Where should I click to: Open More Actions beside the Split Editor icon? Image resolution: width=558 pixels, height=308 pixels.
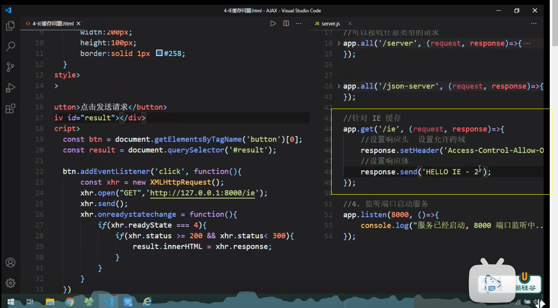(x=299, y=23)
